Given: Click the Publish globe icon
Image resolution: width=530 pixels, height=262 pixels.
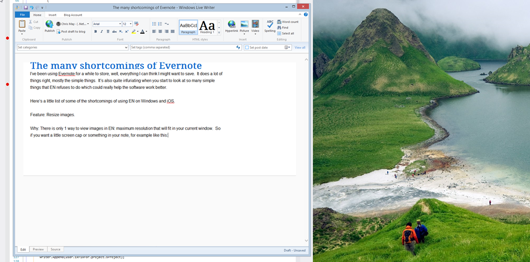Looking at the screenshot, I should click(x=50, y=25).
